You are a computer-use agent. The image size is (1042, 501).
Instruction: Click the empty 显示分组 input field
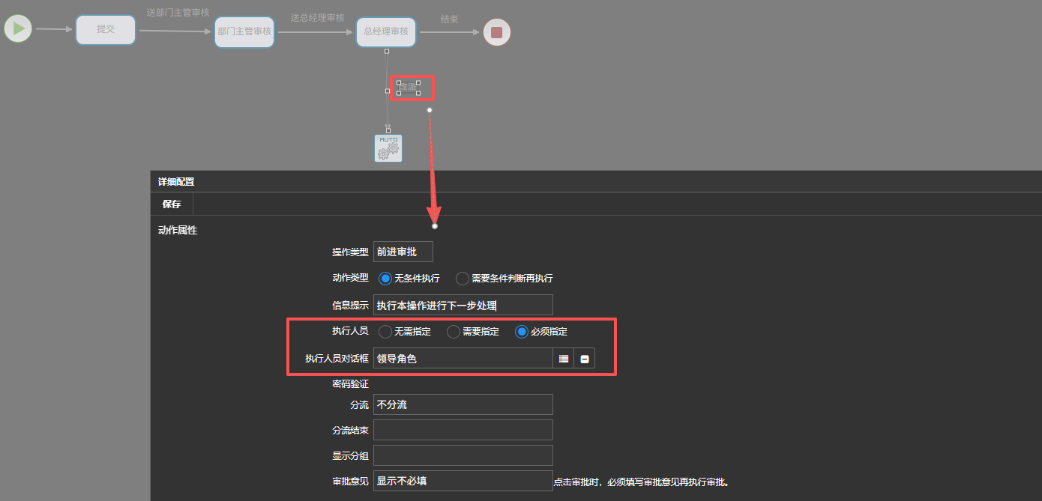point(463,455)
